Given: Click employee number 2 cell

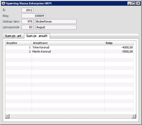Looking at the screenshot, I should pos(18,51).
